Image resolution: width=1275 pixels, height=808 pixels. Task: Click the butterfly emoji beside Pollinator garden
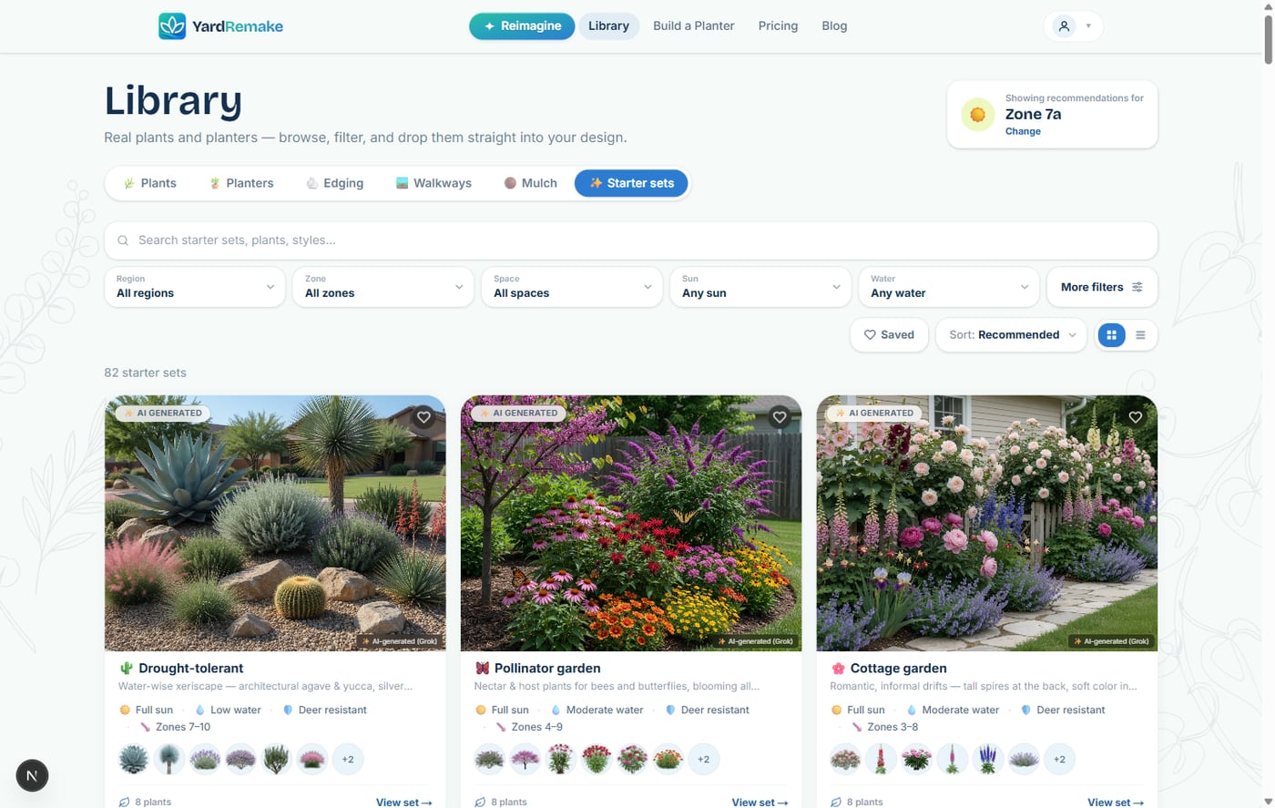(482, 669)
